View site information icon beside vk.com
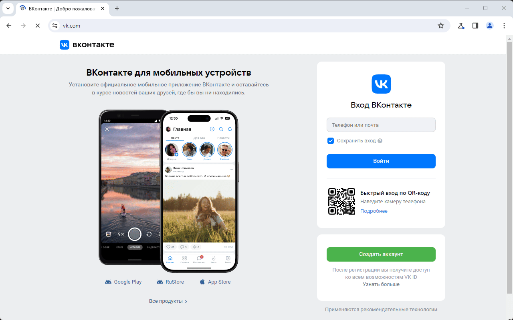The image size is (513, 320). point(55,26)
